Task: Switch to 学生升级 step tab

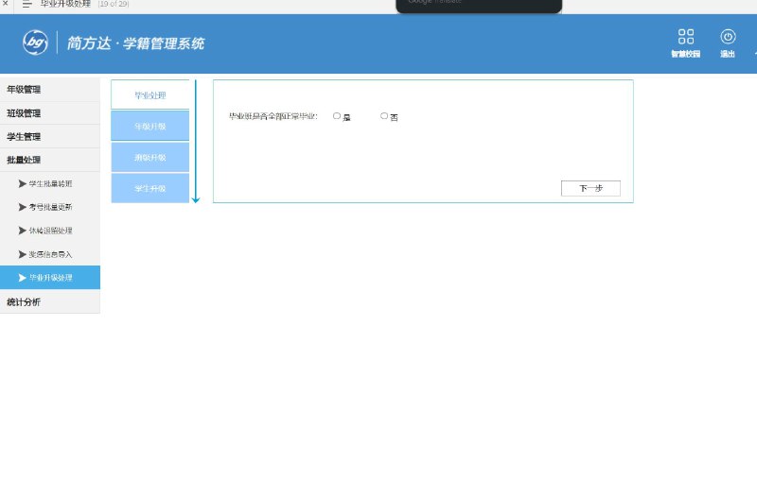Action: (150, 188)
